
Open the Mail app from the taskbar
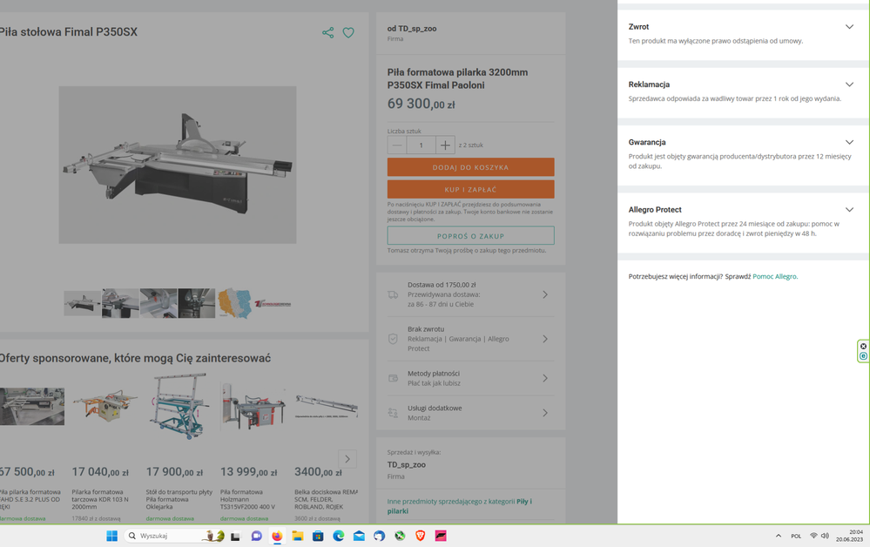tap(359, 536)
